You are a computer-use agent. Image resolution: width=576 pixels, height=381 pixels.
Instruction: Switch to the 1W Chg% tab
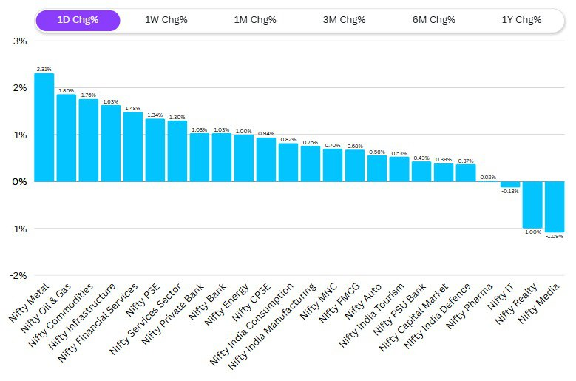coord(166,20)
